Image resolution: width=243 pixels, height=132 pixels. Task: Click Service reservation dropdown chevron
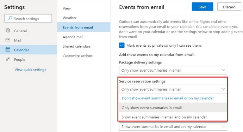click(223, 89)
